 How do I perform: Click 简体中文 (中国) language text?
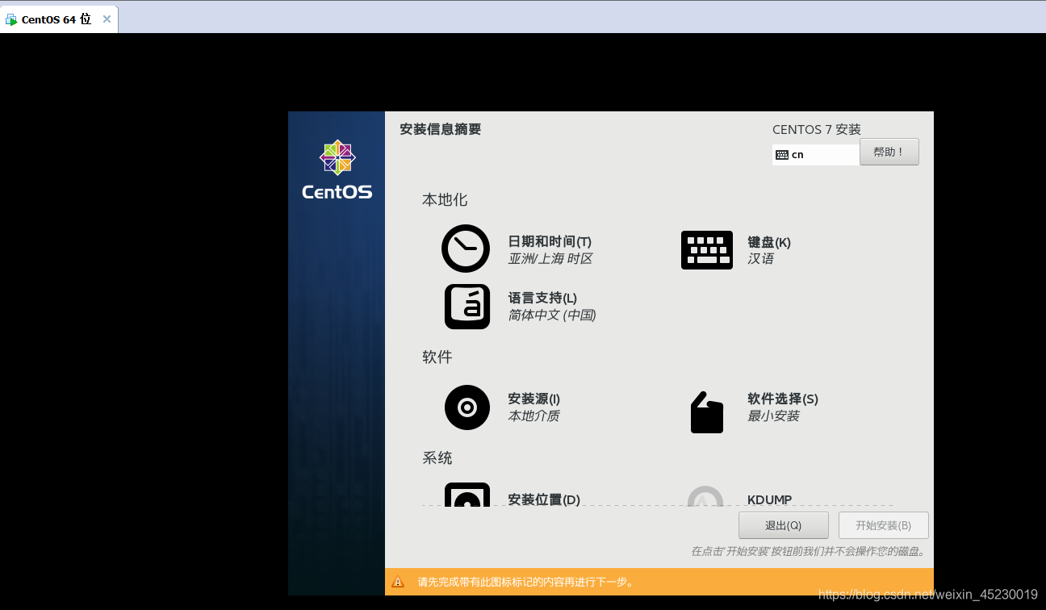(552, 315)
